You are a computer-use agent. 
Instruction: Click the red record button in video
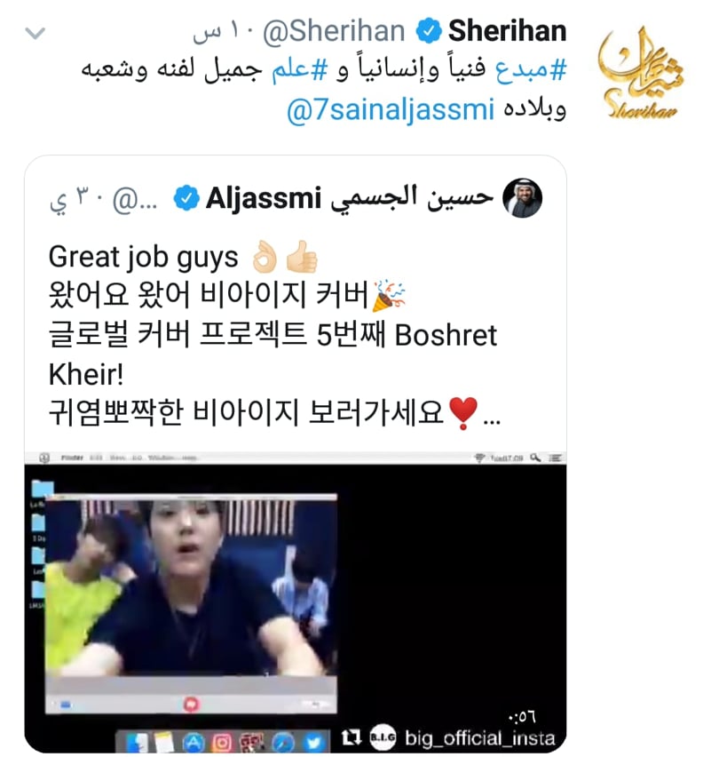tap(192, 705)
